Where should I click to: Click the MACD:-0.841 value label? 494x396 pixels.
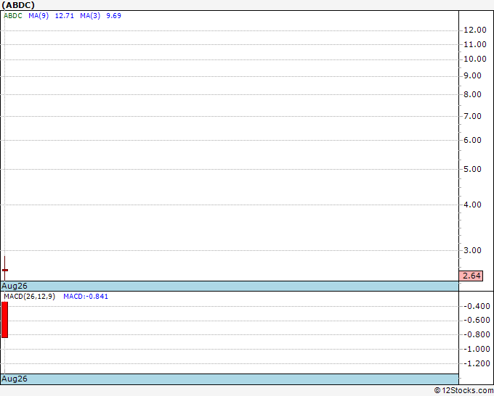(86, 297)
